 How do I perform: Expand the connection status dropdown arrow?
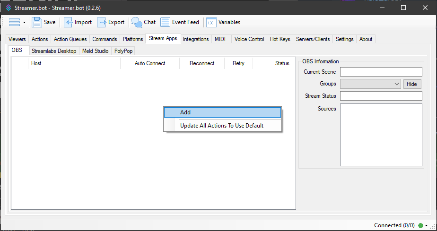[426, 226]
